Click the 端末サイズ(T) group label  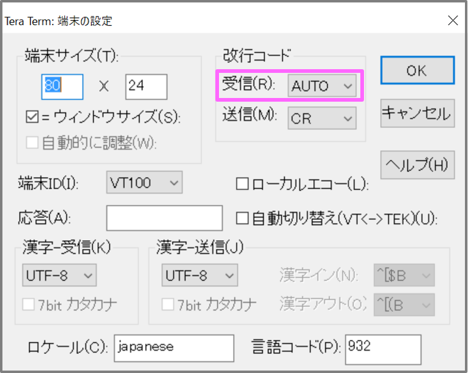pos(72,56)
